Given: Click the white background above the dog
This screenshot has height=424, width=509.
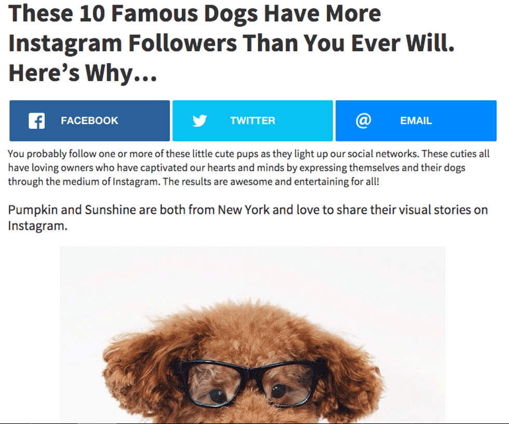Looking at the screenshot, I should (252, 272).
